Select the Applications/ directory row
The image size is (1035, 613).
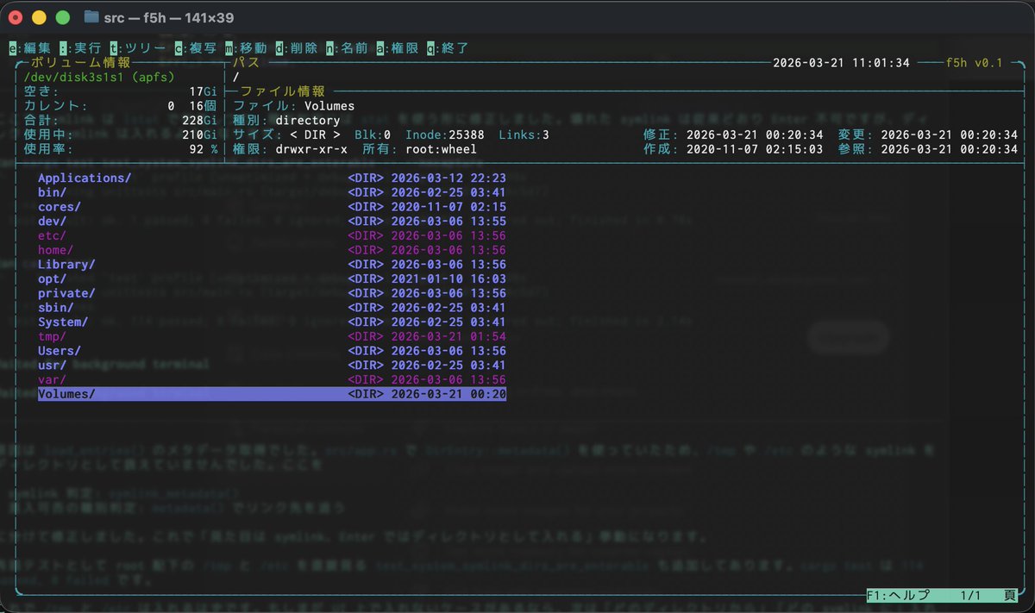tap(272, 178)
